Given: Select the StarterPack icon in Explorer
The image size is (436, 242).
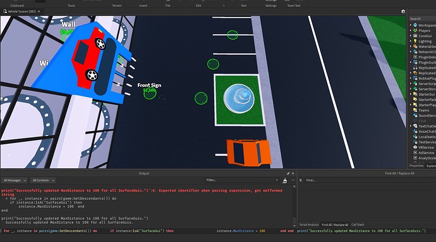Looking at the screenshot, I should click(415, 100).
